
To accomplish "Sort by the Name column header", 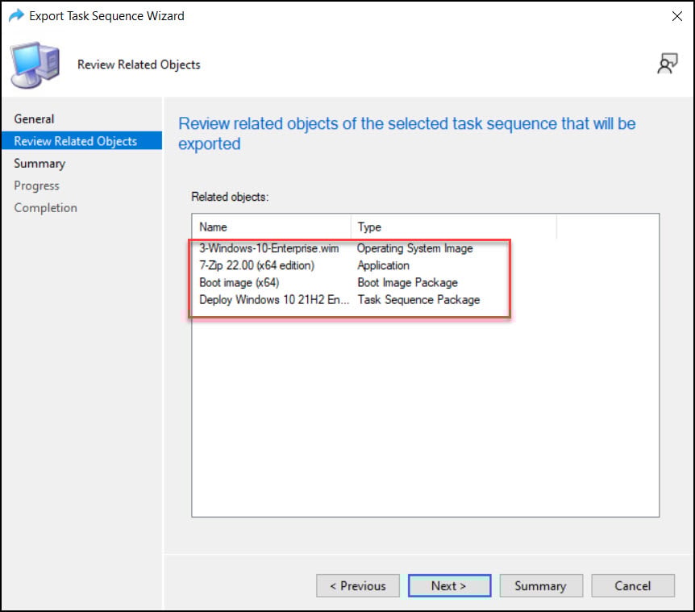I will point(271,227).
